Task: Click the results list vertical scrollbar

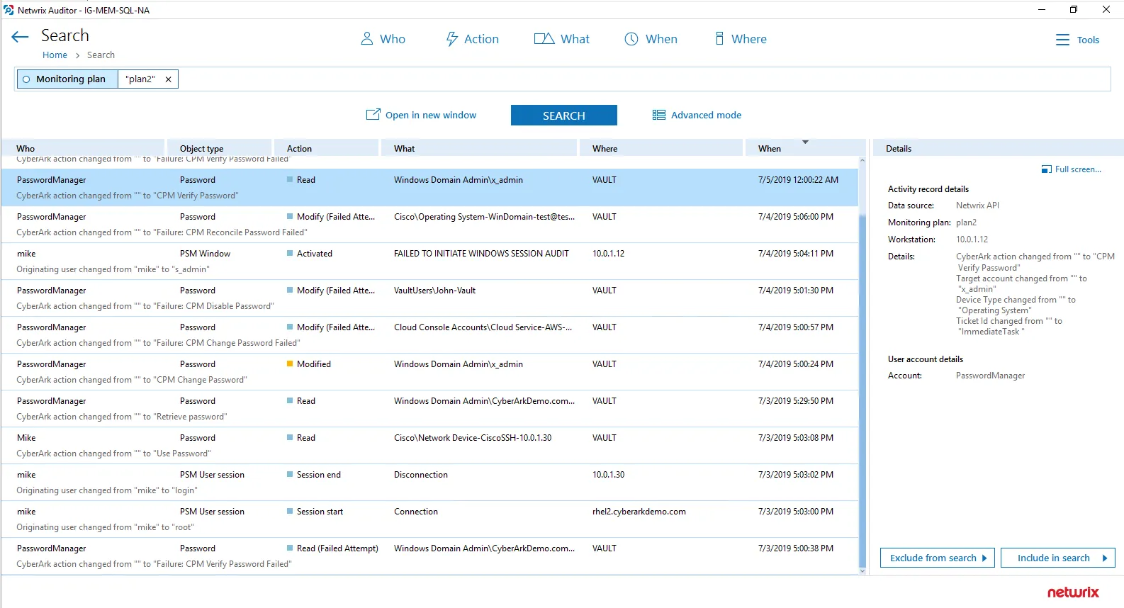Action: click(862, 366)
